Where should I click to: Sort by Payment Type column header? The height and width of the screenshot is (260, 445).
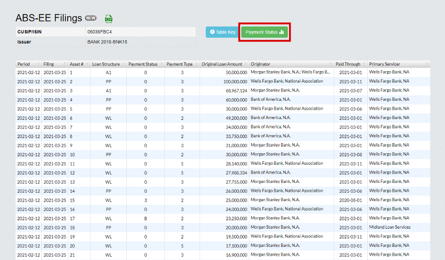pyautogui.click(x=180, y=64)
